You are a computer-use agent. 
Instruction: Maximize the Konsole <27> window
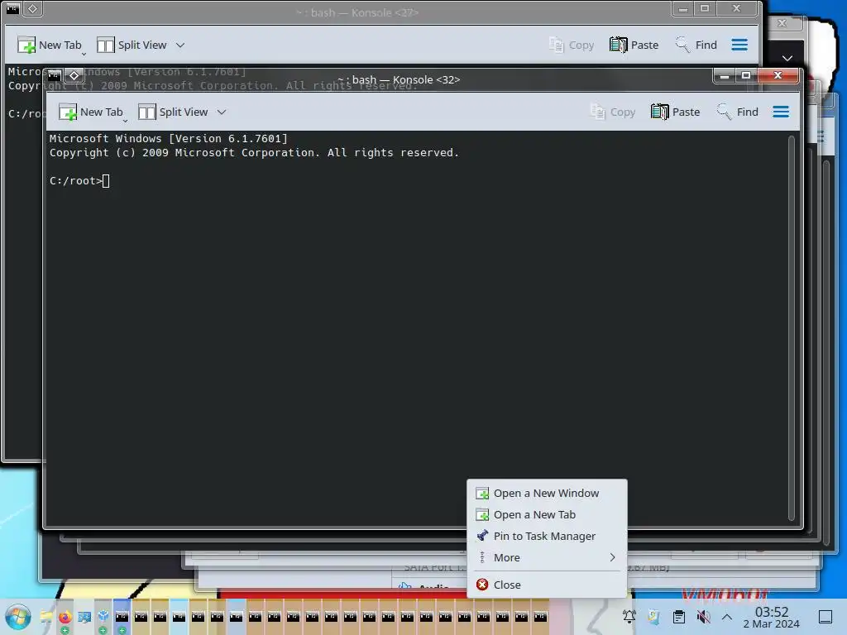click(705, 8)
